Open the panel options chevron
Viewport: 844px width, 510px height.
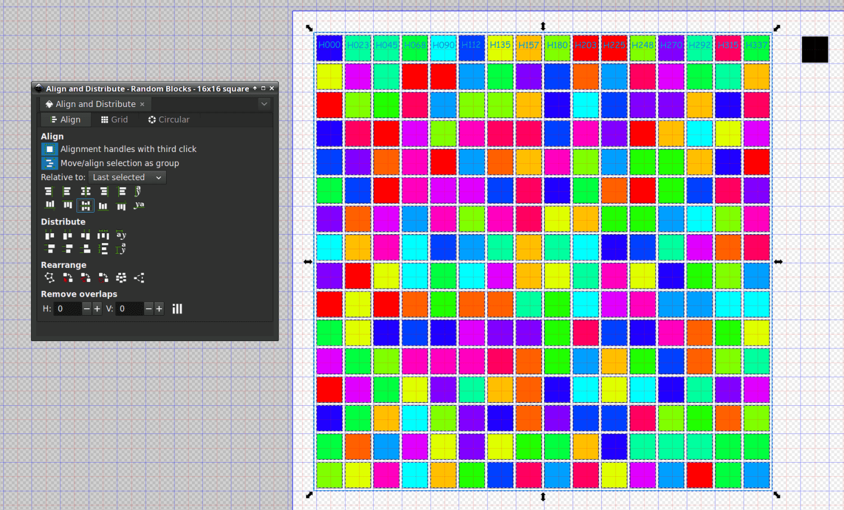[x=264, y=104]
